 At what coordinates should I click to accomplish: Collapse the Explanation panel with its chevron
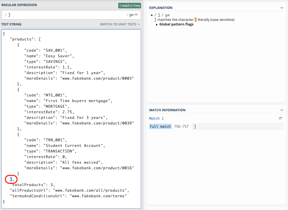point(282,8)
